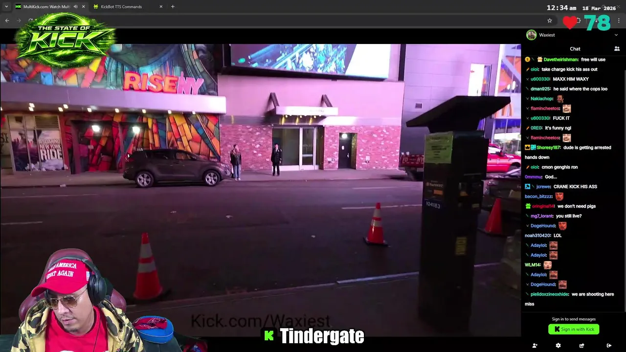This screenshot has width=626, height=352.
Task: Go back in browser history
Action: point(7,21)
